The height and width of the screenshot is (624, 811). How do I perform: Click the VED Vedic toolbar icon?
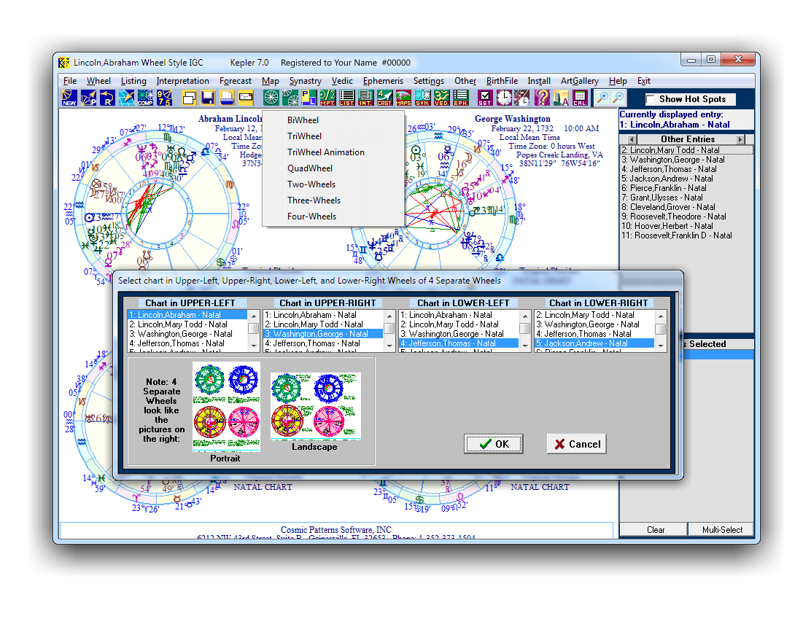pos(442,98)
